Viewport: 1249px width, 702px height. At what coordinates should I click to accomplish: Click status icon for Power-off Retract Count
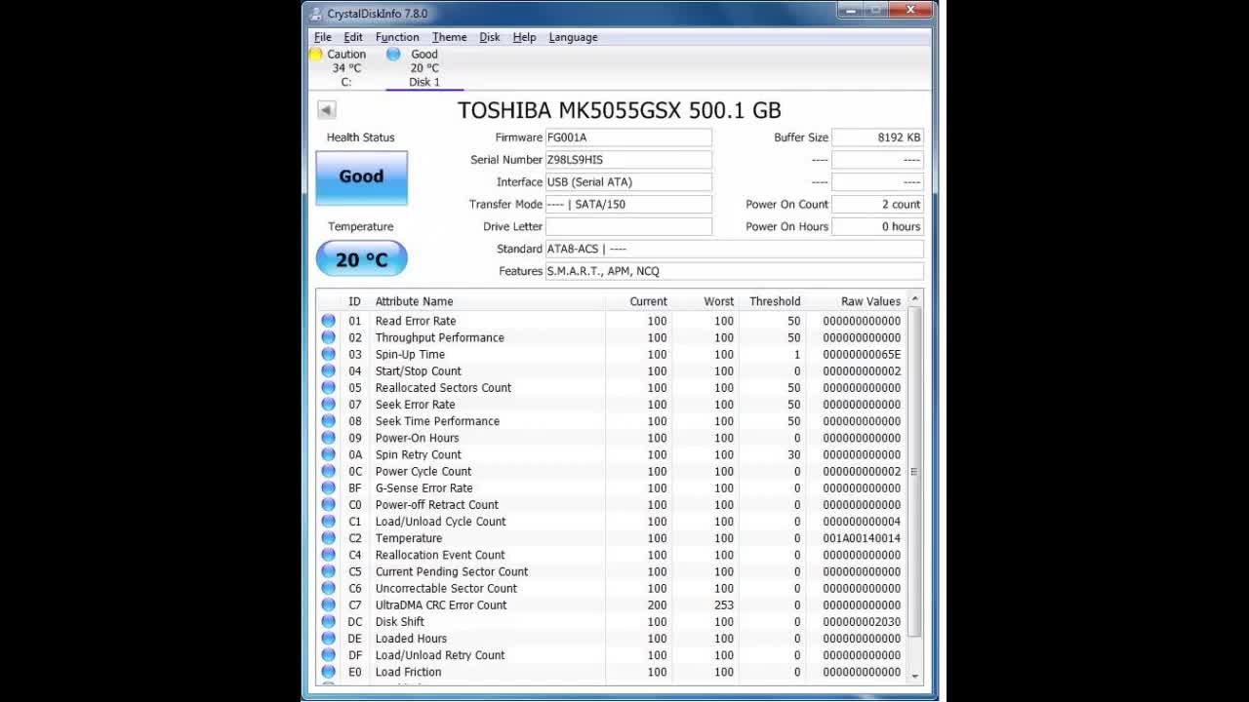328,504
